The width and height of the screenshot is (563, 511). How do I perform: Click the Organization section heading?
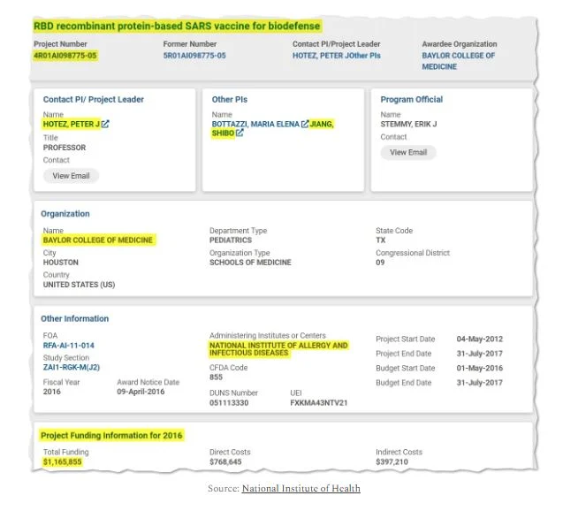(65, 214)
